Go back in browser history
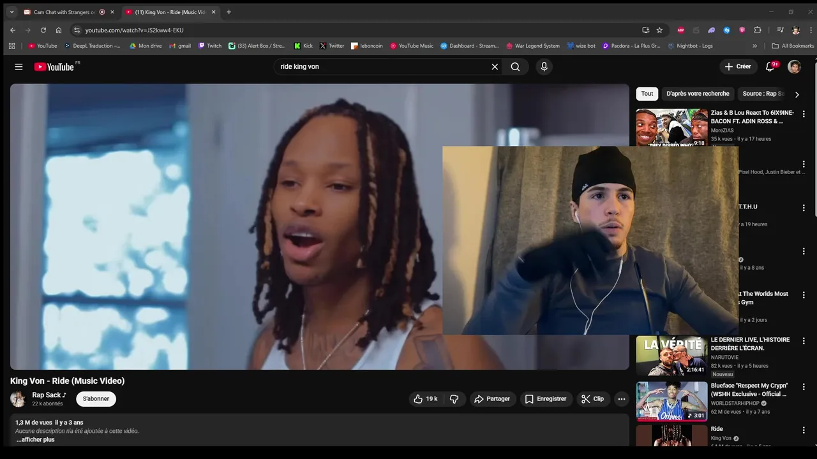Viewport: 817px width, 459px height. (13, 30)
